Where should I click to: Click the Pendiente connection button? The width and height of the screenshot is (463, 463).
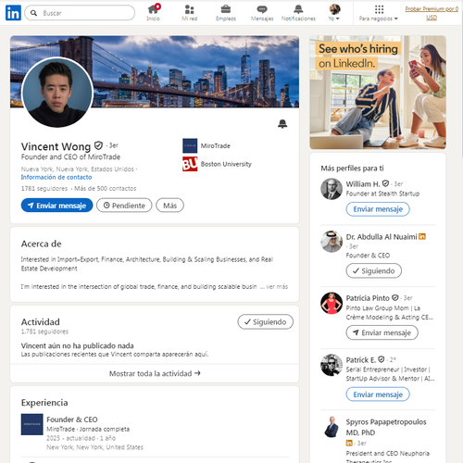[x=124, y=206]
